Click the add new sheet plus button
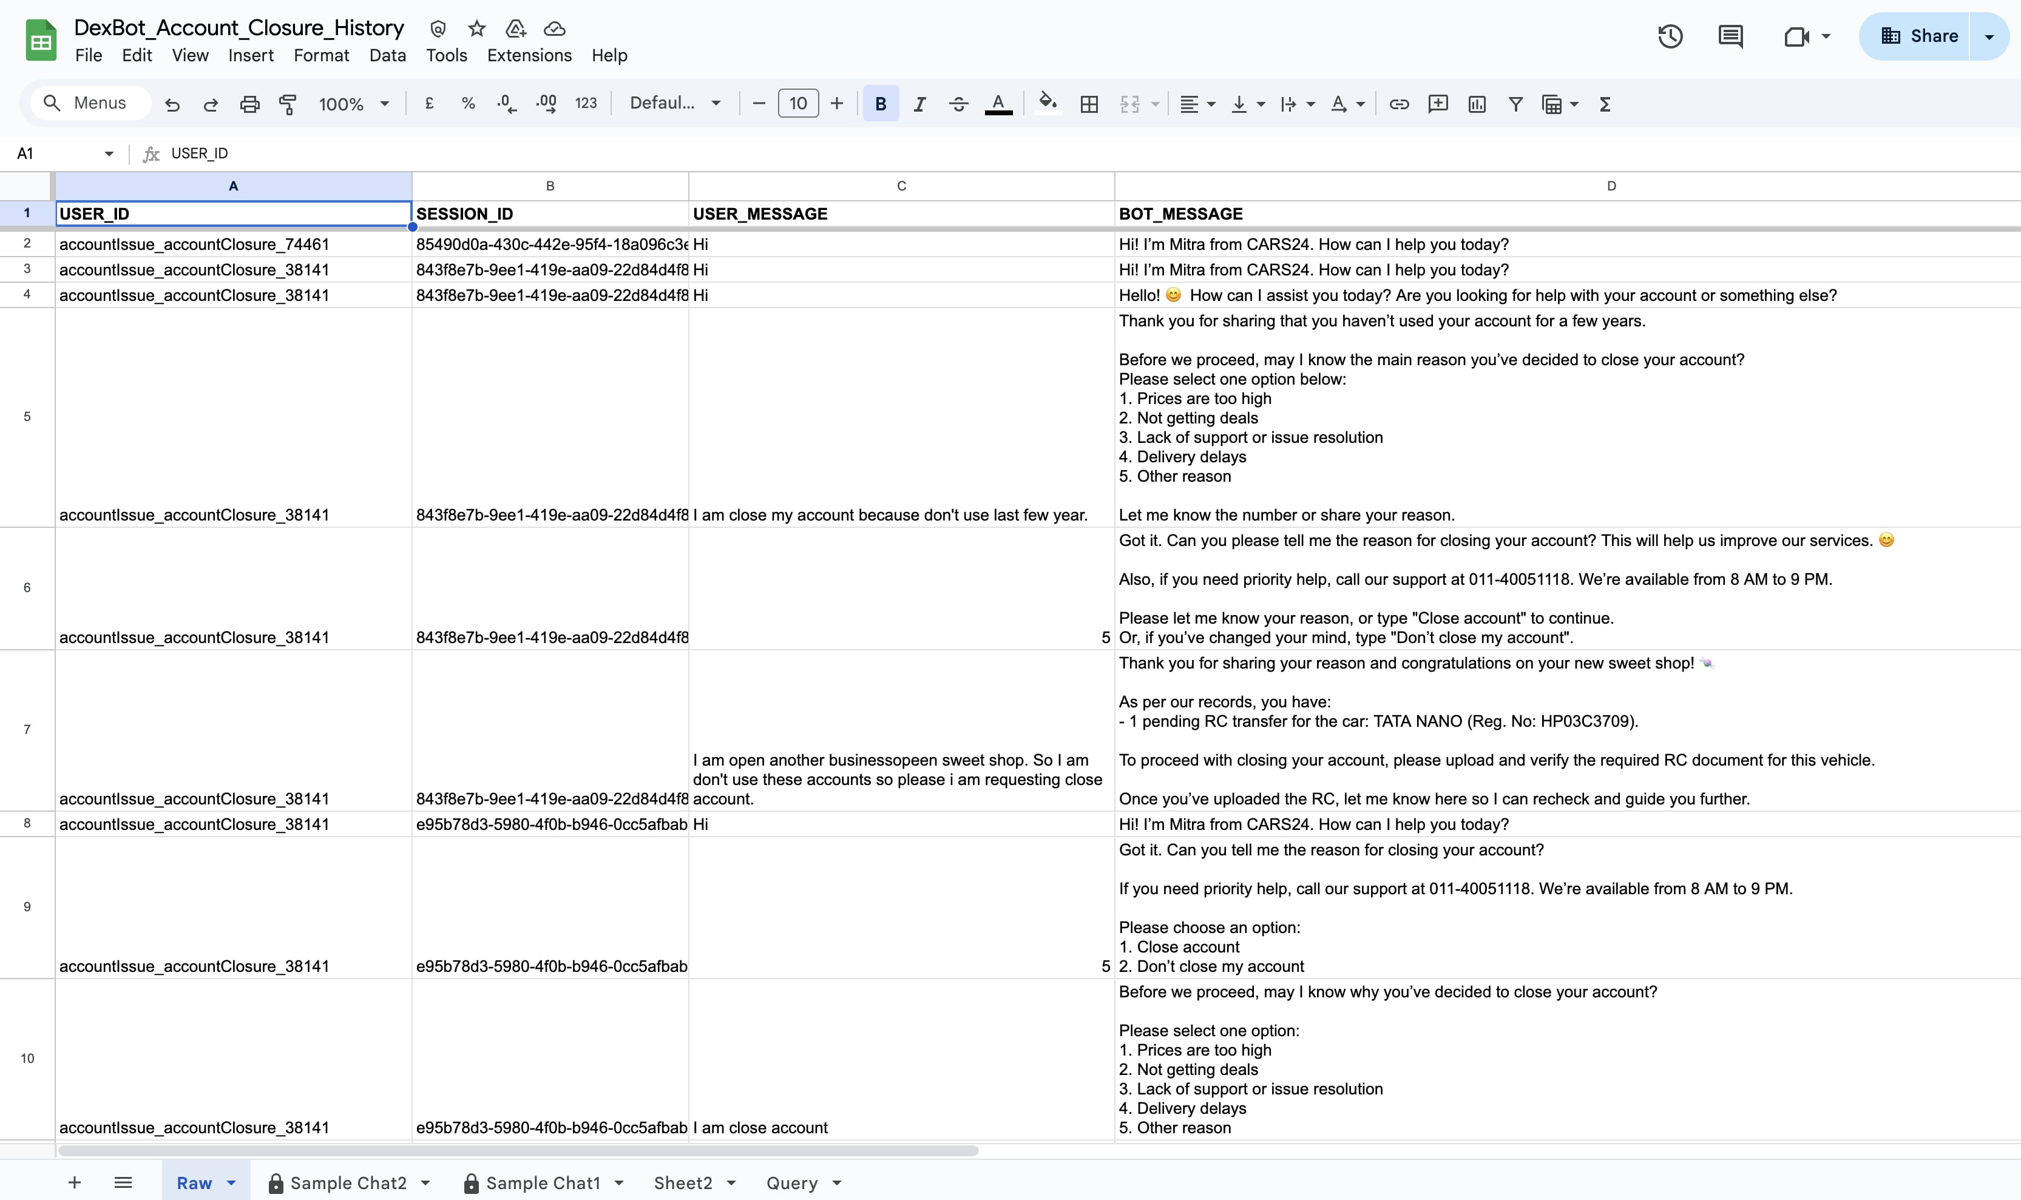The image size is (2021, 1200). 75,1183
